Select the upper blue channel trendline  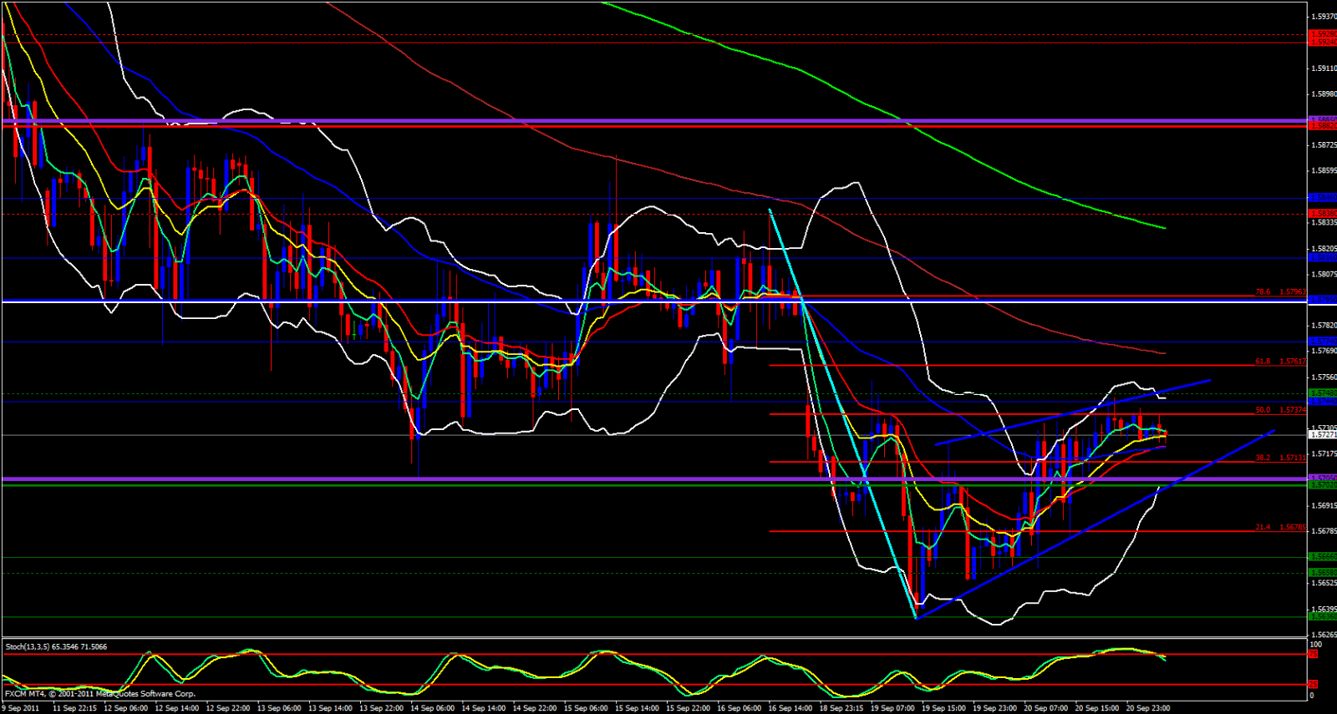[x=1073, y=412]
